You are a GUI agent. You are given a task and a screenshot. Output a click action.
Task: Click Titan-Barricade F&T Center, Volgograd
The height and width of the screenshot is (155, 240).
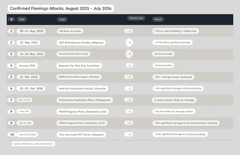(81, 135)
